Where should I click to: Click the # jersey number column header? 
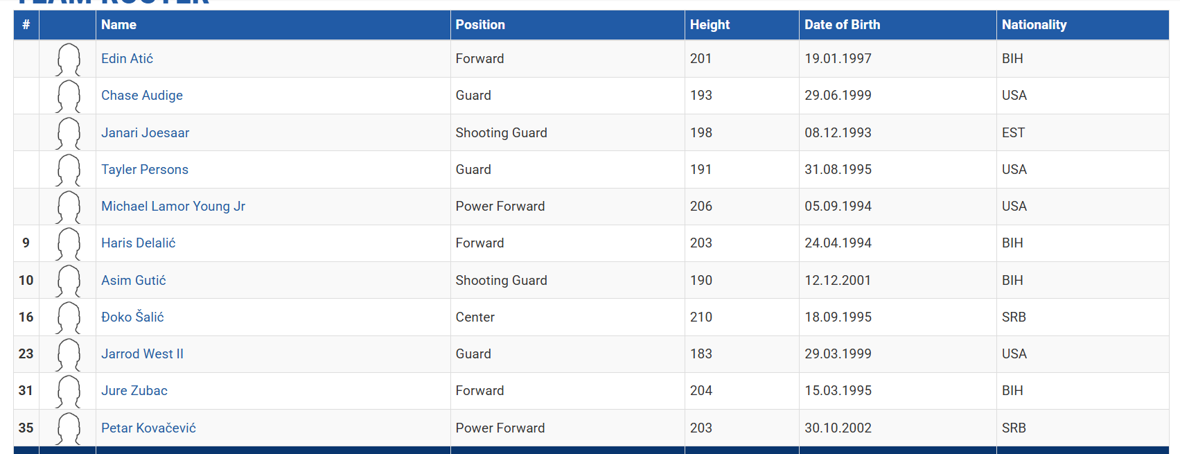[x=26, y=25]
